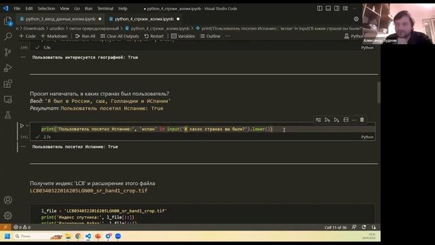The width and height of the screenshot is (435, 245).
Task: Open Chrome from taskbar
Action: [78, 236]
